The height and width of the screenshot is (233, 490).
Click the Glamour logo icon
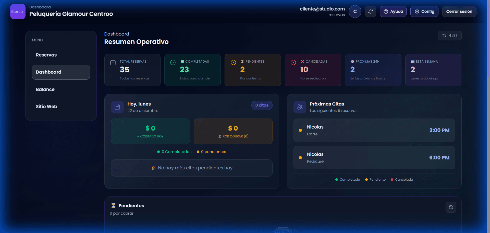(18, 11)
